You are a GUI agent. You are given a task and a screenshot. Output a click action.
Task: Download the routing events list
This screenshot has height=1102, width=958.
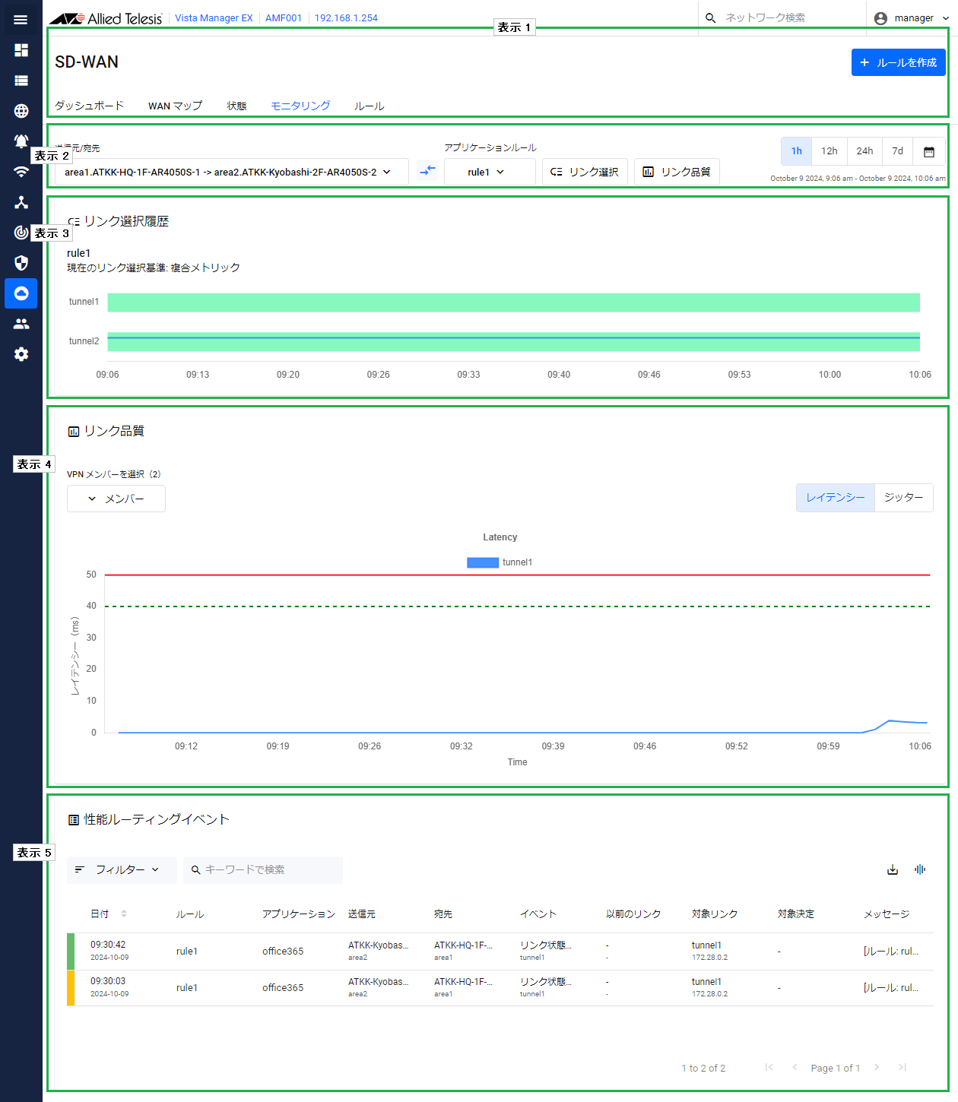point(893,869)
